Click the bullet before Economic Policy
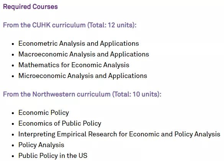 pos(13,113)
